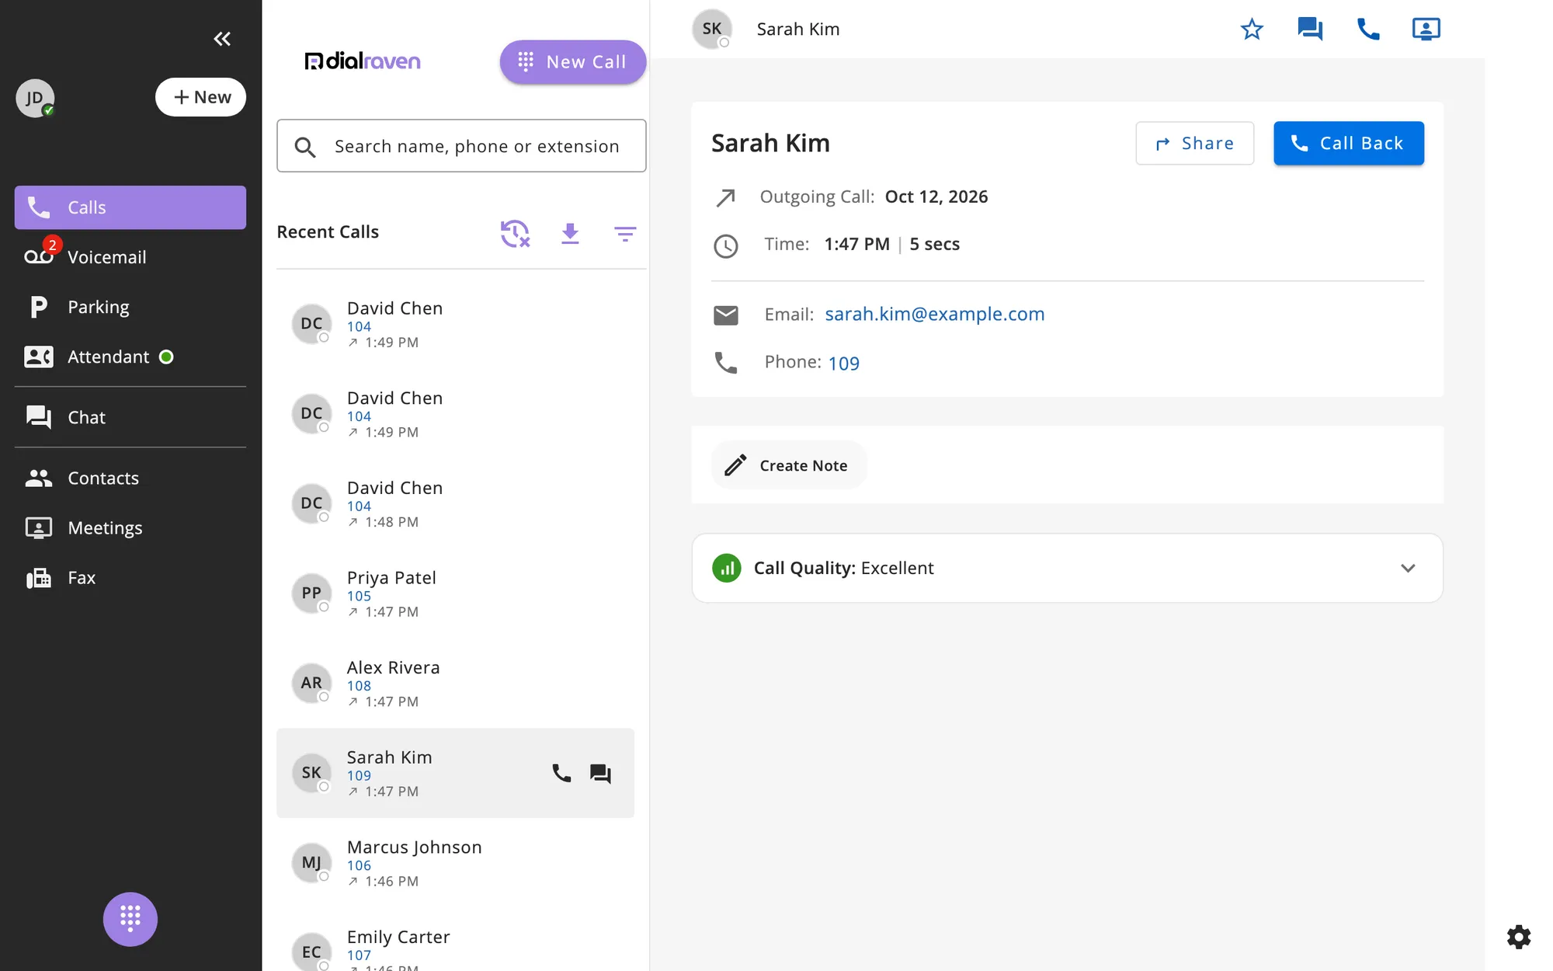Open Chat in sidebar
This screenshot has height=971, width=1553.
coord(130,417)
